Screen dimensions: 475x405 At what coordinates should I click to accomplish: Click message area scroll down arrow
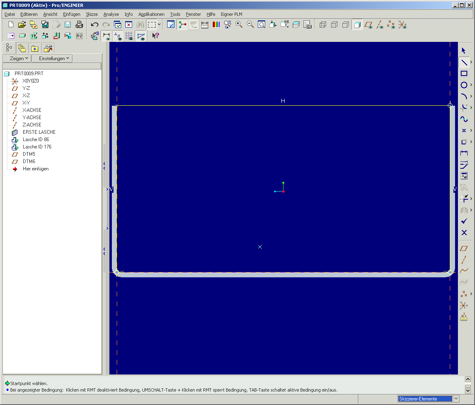468,391
